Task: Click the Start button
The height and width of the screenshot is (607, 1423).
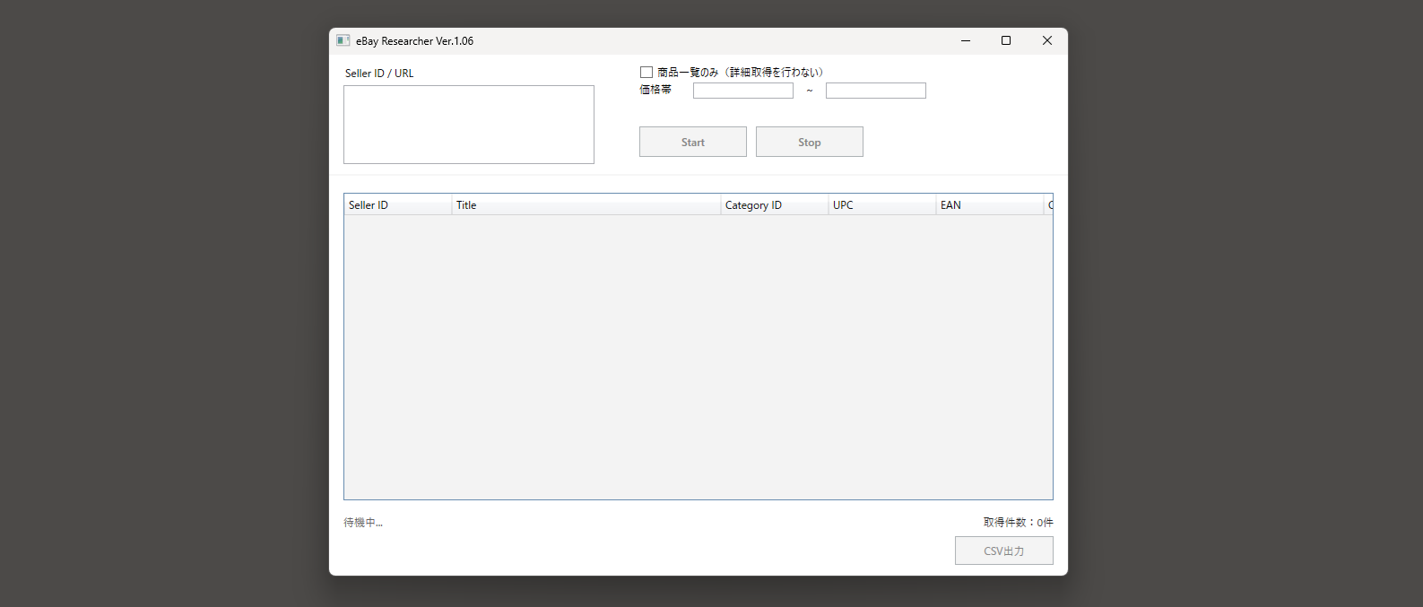Action: point(693,142)
